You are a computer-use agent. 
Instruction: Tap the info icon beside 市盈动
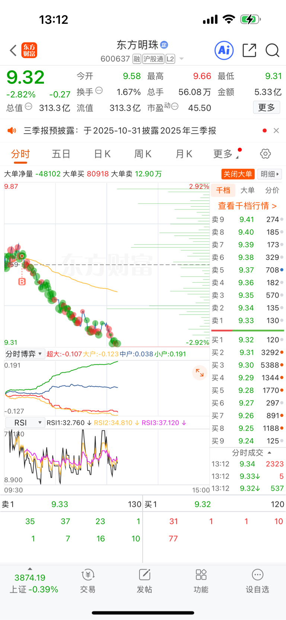(x=175, y=106)
